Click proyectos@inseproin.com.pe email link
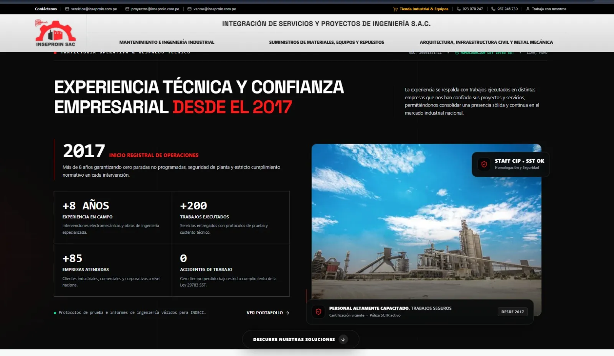The image size is (614, 356). coord(155,9)
